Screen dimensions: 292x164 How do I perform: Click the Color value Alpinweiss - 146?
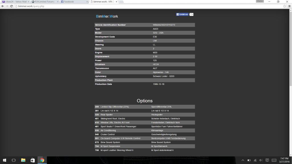(x=161, y=72)
